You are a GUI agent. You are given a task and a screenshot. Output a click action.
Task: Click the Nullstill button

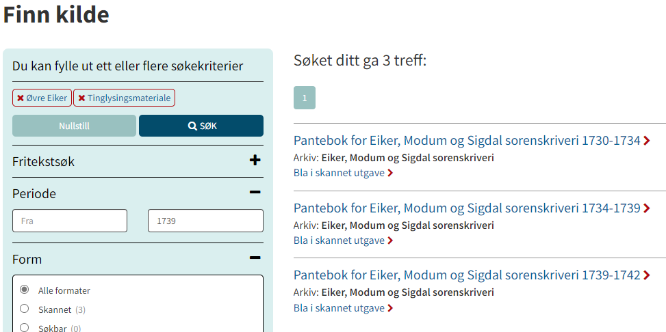(75, 126)
